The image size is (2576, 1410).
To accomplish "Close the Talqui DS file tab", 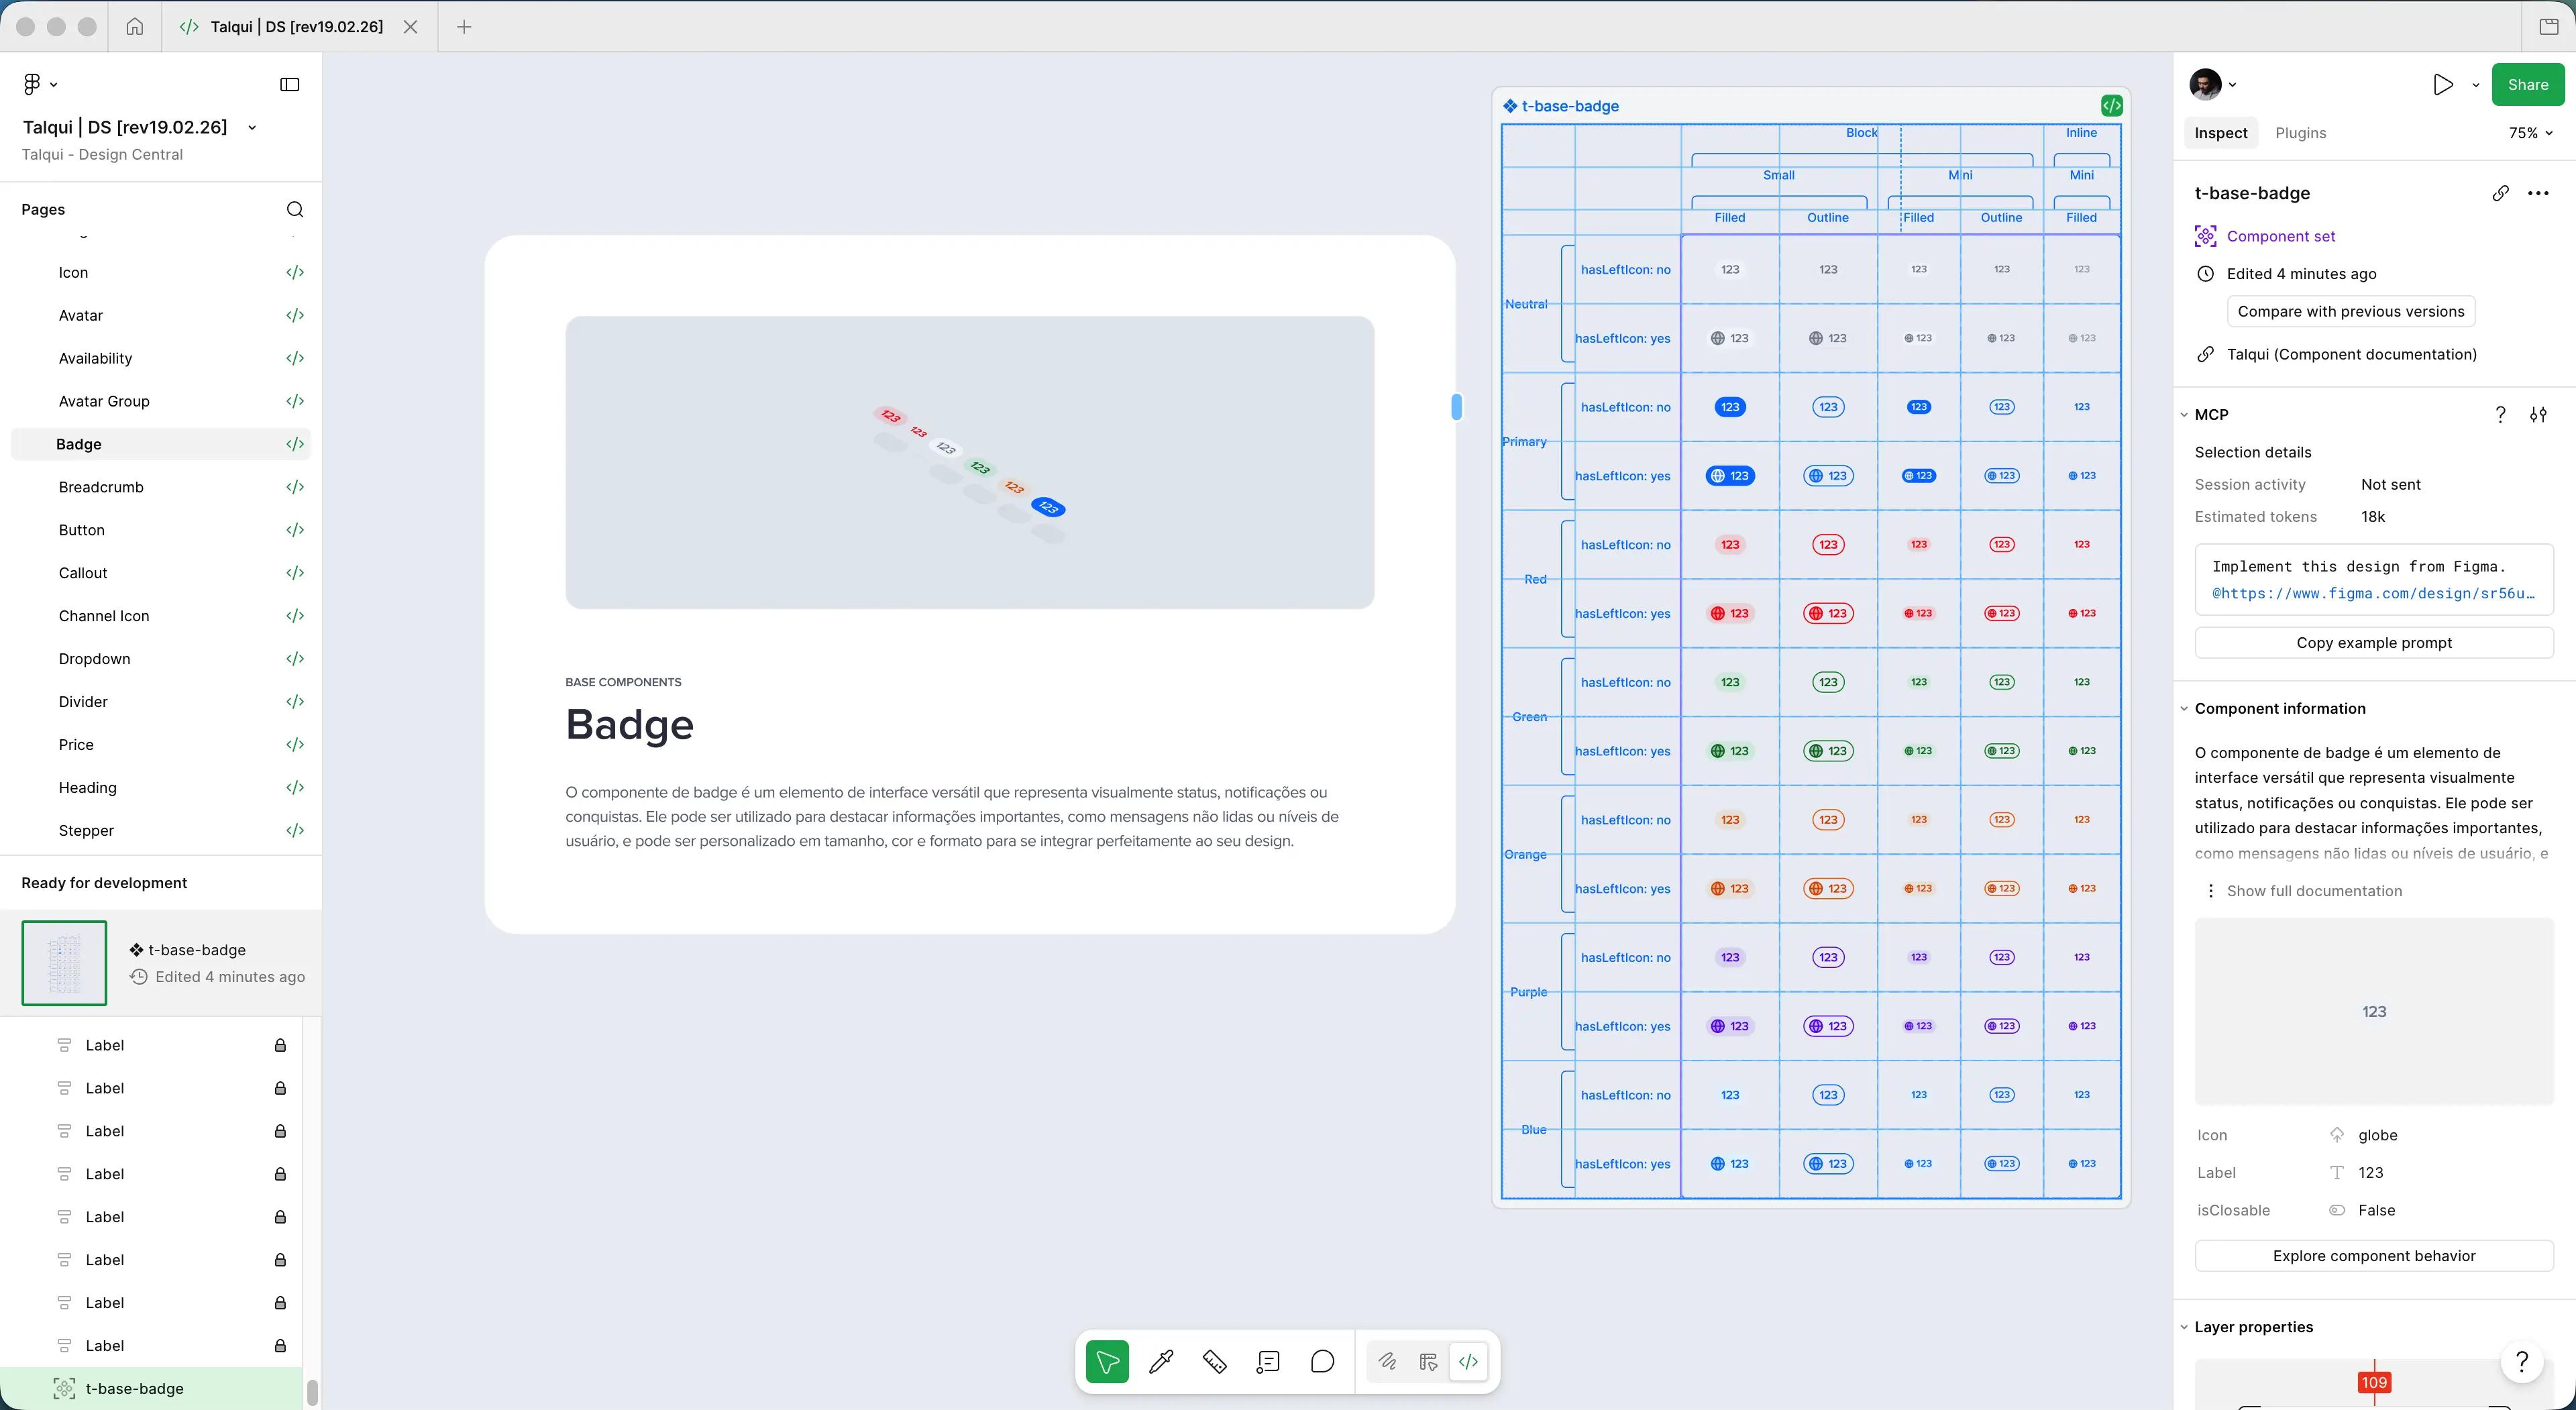I will (x=410, y=27).
